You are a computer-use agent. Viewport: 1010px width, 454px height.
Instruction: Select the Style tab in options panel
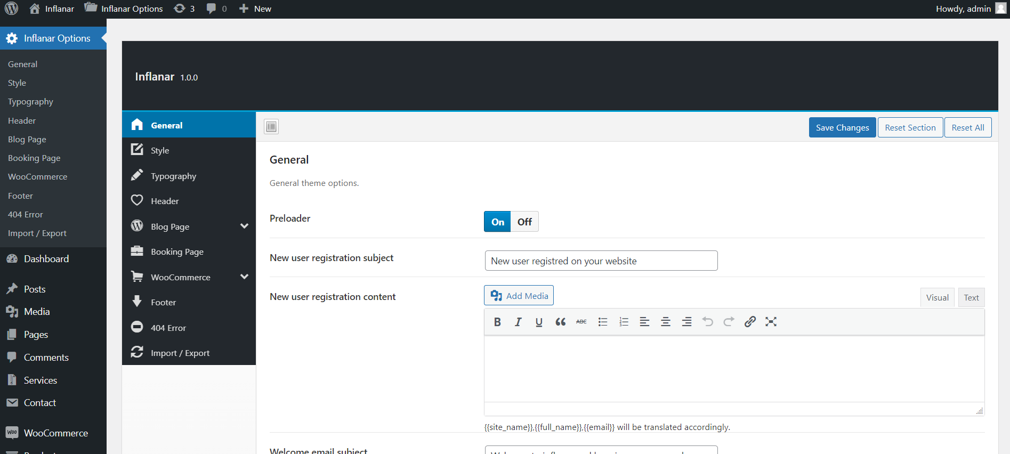pos(189,150)
